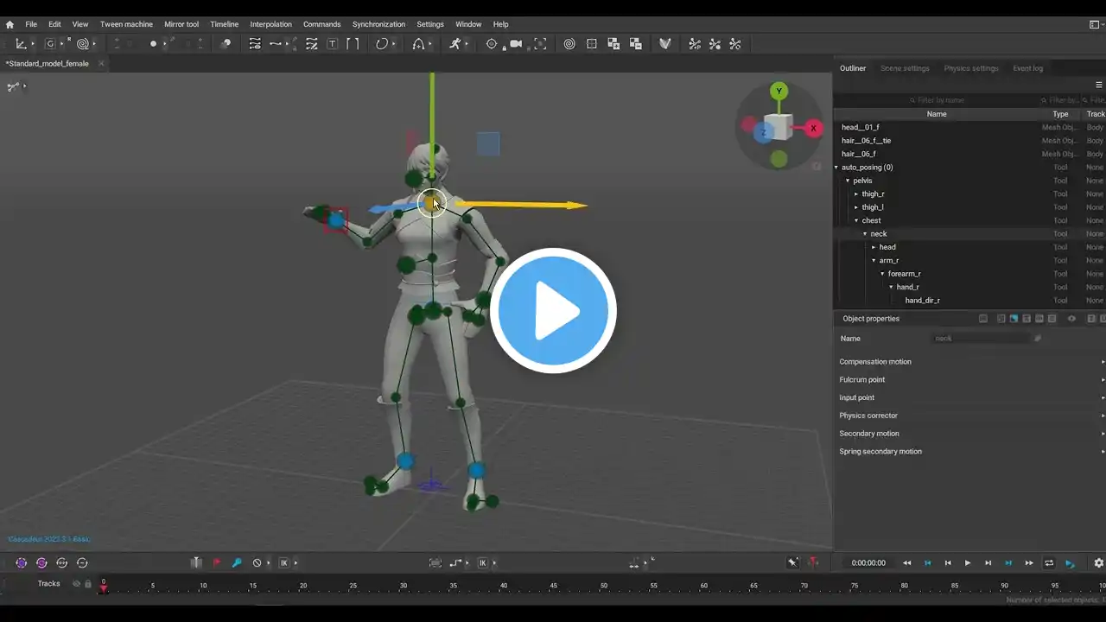Click the blue key icon above the timeline
This screenshot has width=1106, height=622.
point(237,562)
